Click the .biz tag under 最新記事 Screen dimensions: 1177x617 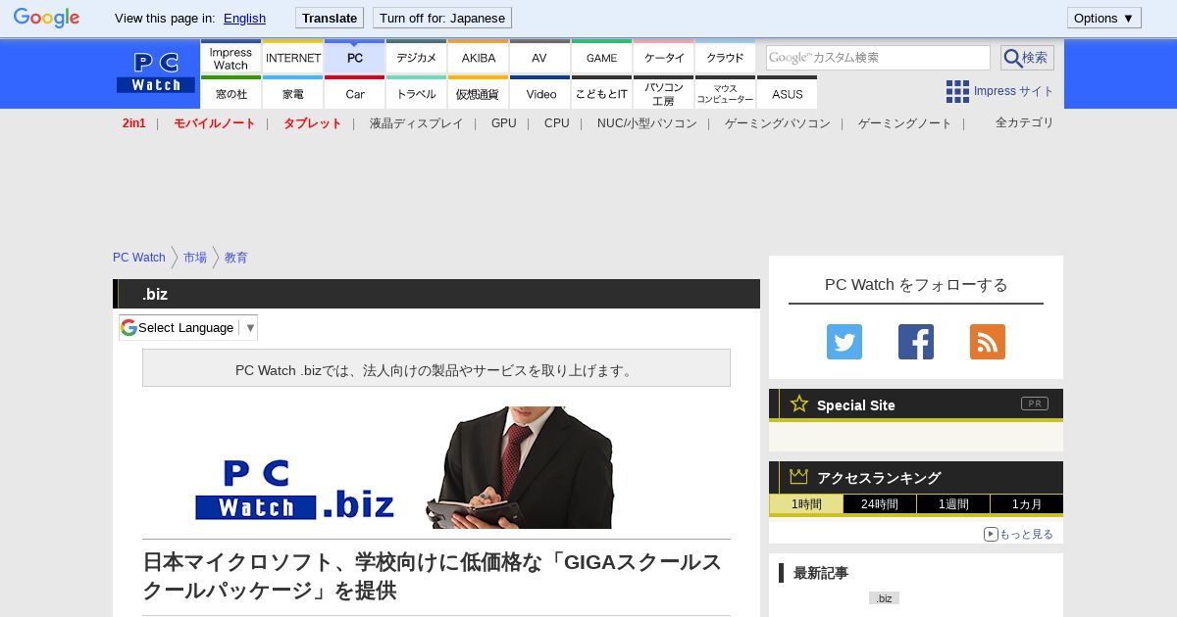(x=884, y=597)
